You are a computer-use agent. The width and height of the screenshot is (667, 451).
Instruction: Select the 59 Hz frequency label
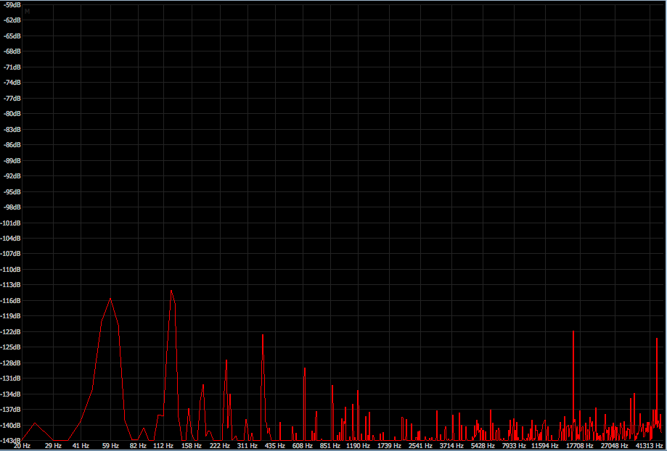pos(110,446)
